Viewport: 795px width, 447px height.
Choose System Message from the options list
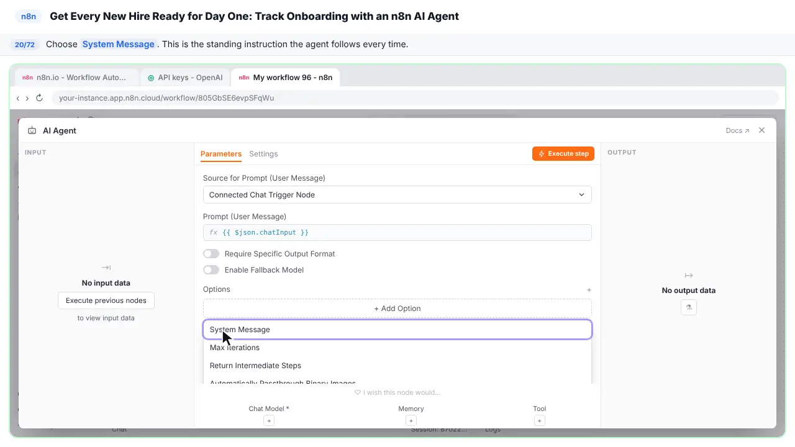tap(397, 330)
